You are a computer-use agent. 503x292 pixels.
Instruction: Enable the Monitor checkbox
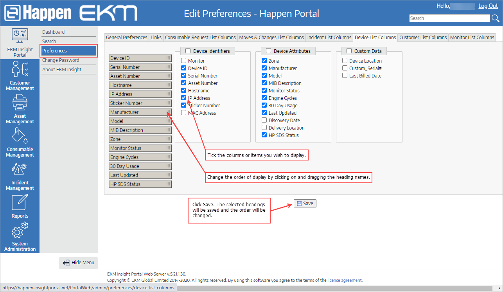(x=183, y=61)
